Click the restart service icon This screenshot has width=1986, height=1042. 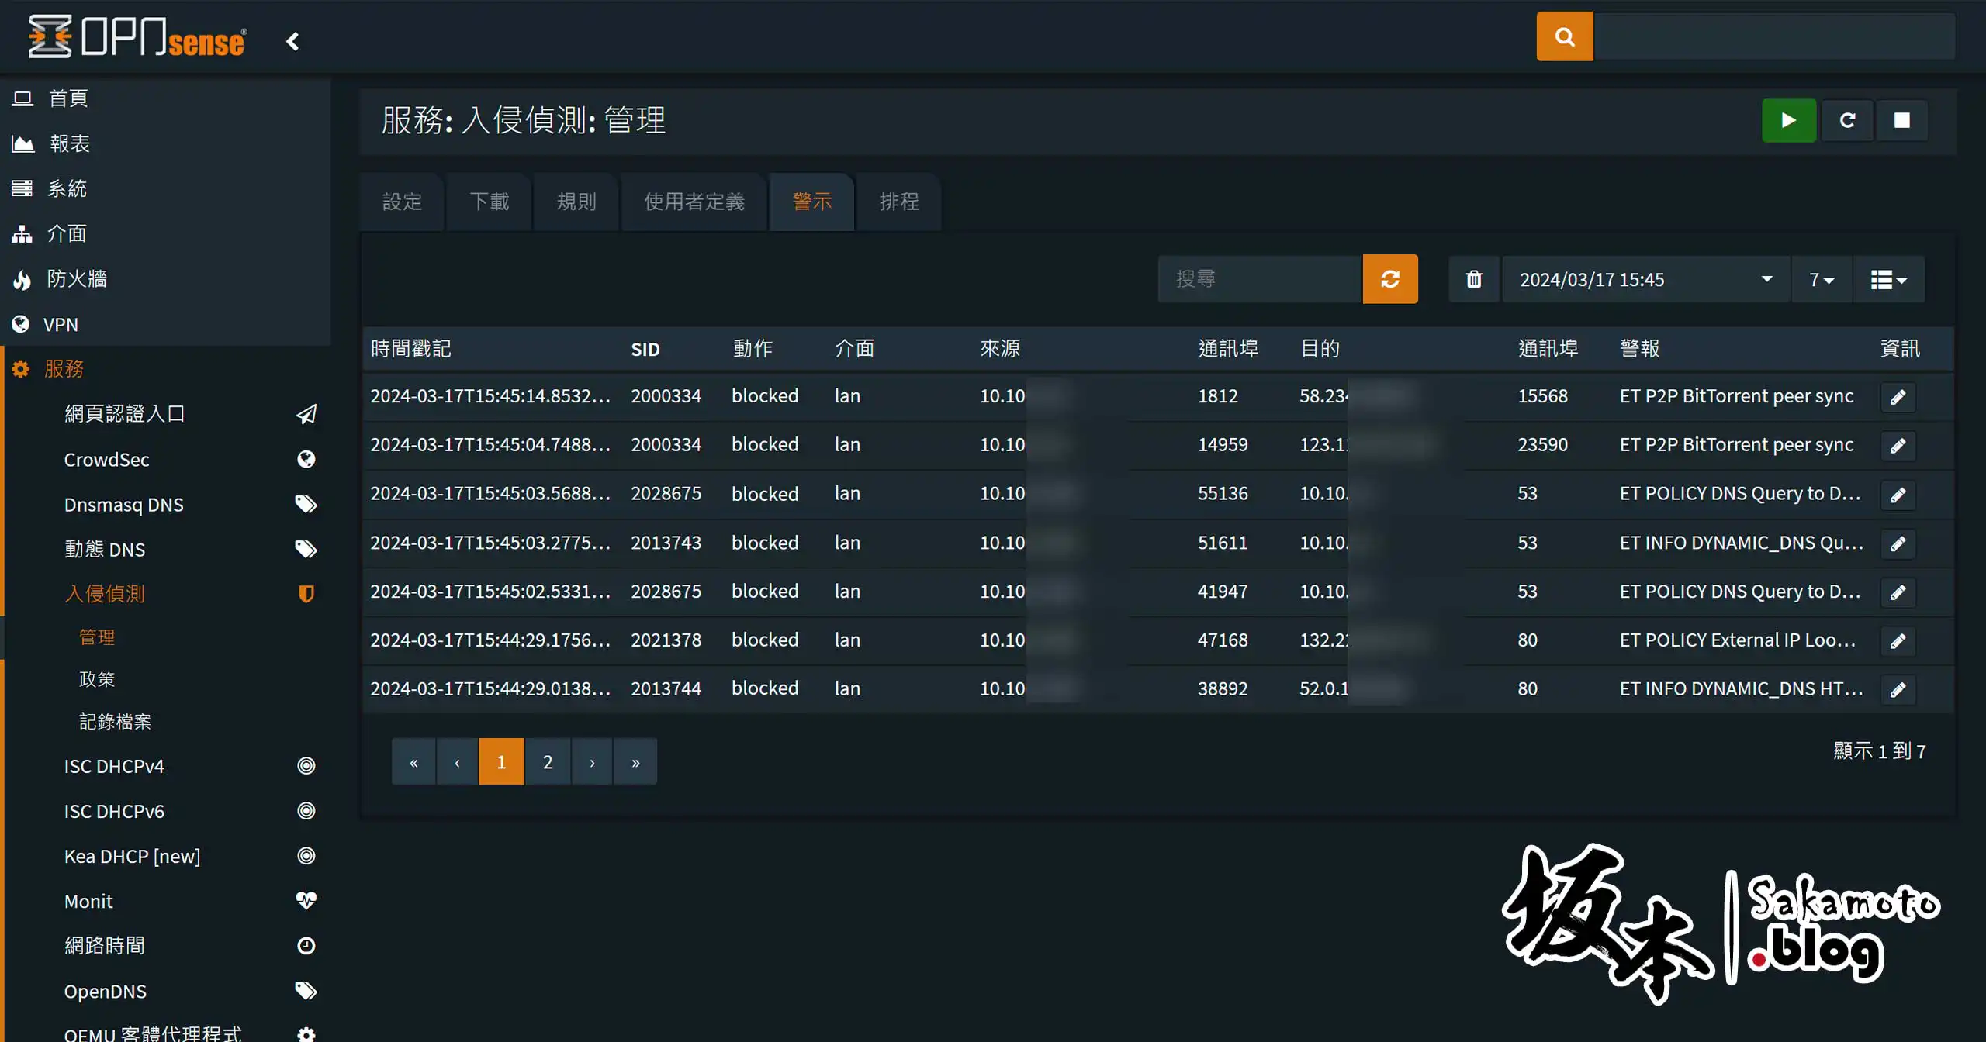point(1847,120)
